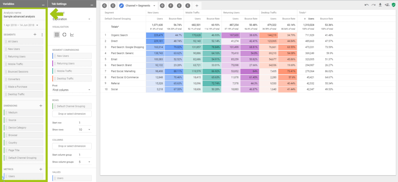Add a new tab with plus button
The width and height of the screenshot is (398, 182).
coord(197,6)
